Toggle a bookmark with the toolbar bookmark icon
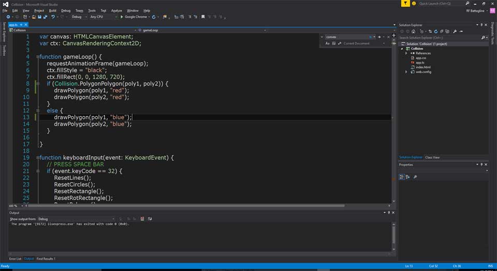The image size is (497, 271). click(203, 17)
